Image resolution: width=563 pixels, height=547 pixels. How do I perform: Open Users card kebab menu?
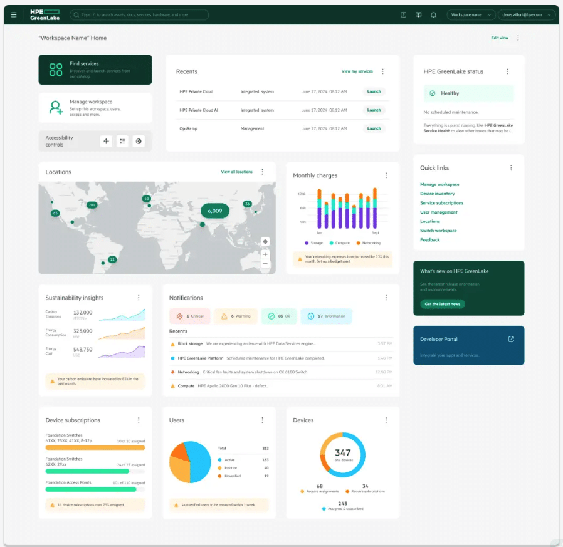pos(262,420)
